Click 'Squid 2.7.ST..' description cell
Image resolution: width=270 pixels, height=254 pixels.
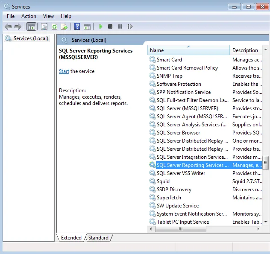pos(247,181)
